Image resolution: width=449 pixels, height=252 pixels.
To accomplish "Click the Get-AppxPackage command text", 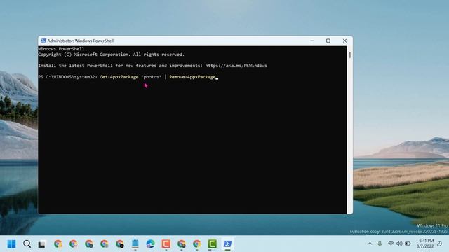I will 119,77.
